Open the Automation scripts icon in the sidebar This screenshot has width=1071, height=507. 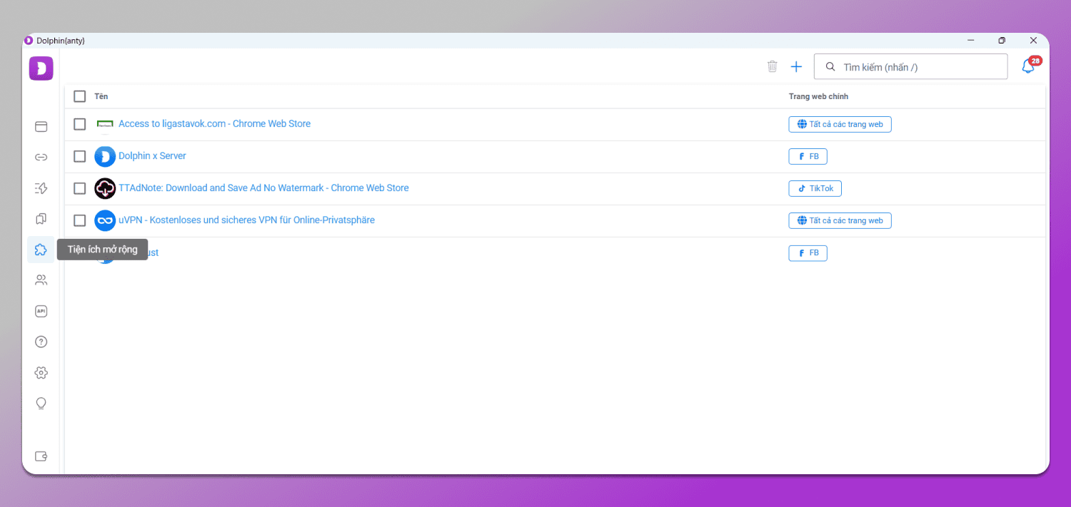[x=41, y=188]
